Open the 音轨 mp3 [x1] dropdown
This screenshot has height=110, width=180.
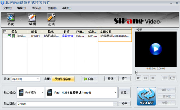[25, 79]
